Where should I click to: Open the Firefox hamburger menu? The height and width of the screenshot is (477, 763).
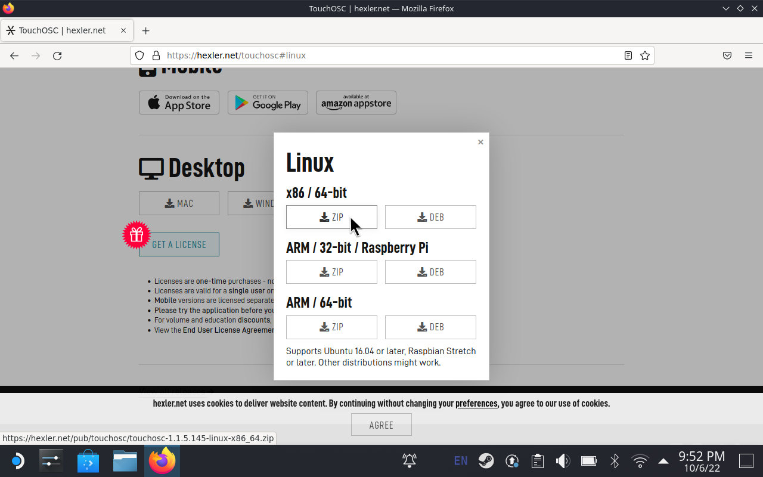tap(749, 55)
